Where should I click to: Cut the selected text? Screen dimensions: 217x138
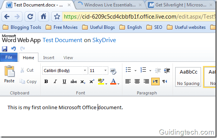point(27,70)
